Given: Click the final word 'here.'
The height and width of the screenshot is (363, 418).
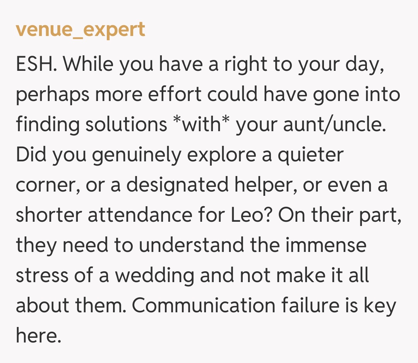Looking at the screenshot, I should point(39,336).
